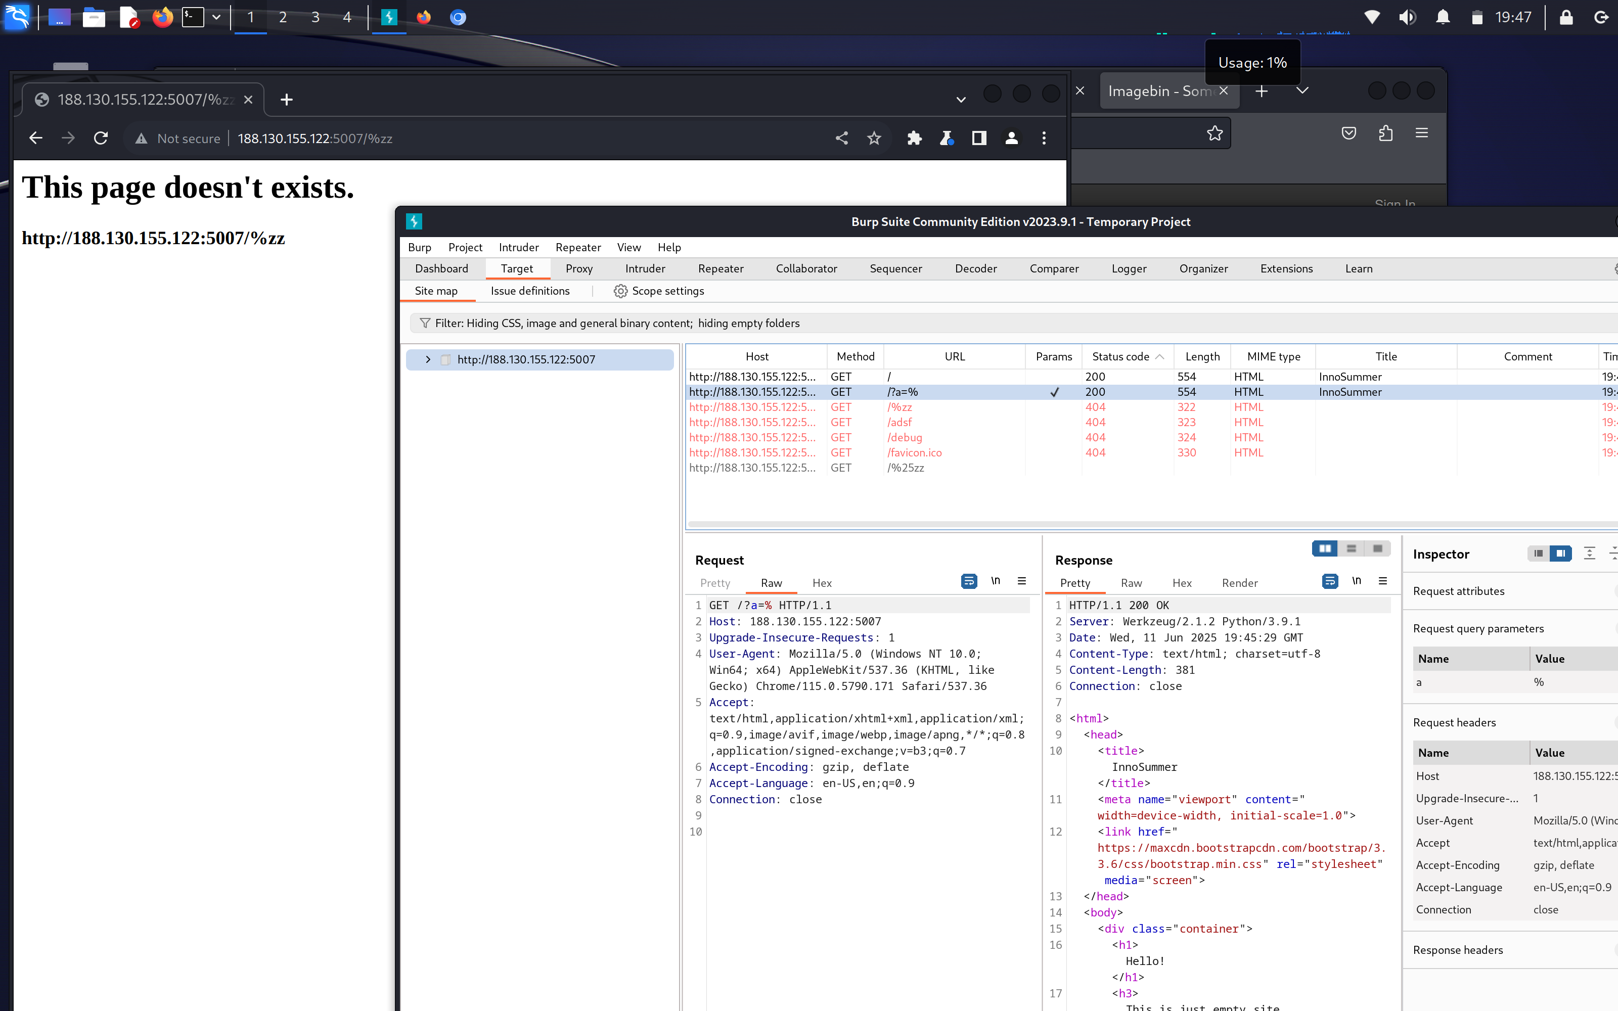Bookmark page in Firefox window
Screen dimensions: 1618x1011
1215,133
